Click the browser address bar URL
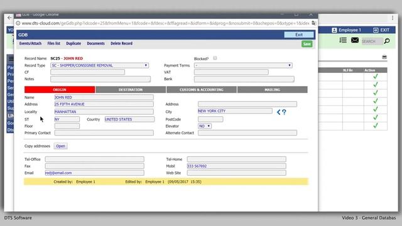The height and width of the screenshot is (226, 402). click(165, 23)
